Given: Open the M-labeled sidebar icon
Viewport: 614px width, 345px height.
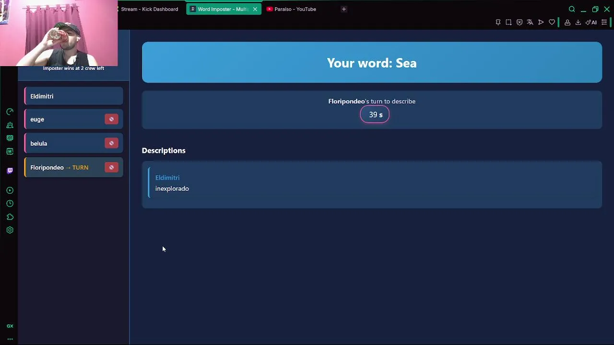Looking at the screenshot, I should [x=10, y=151].
